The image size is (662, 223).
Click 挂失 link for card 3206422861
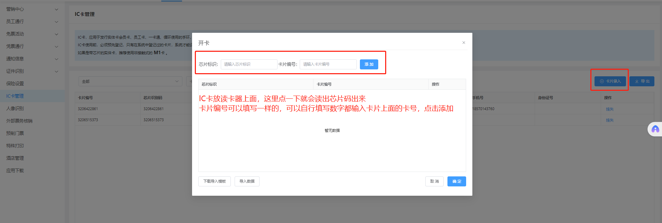[610, 109]
